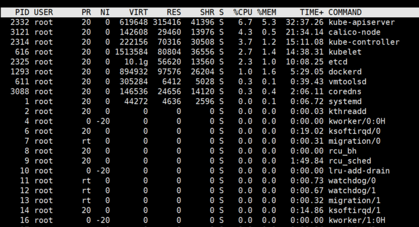This screenshot has width=419, height=227.
Task: Click the rcu_sched command entry
Action: pyautogui.click(x=350, y=161)
